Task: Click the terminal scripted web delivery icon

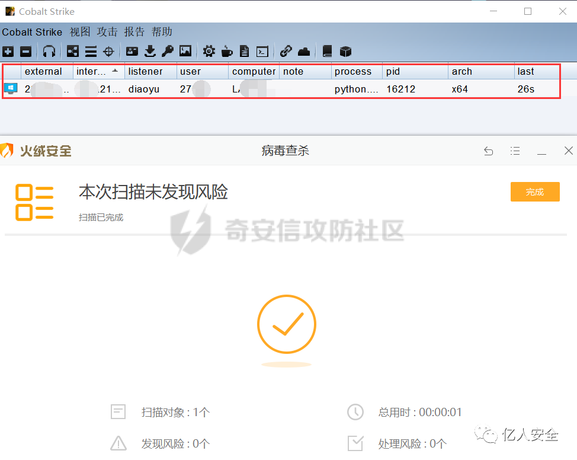Action: tap(262, 52)
